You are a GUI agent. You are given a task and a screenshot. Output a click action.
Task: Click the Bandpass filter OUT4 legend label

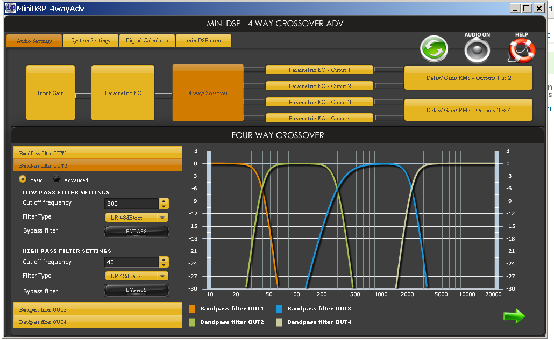319,322
